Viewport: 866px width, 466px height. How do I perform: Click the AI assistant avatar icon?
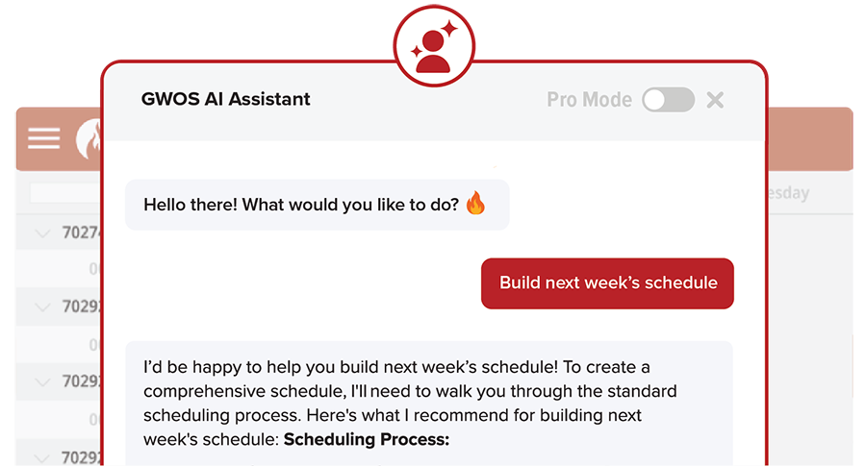click(434, 46)
